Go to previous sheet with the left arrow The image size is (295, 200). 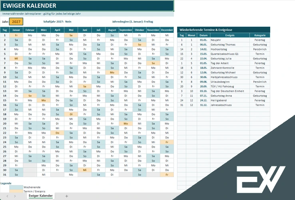pos(7,196)
